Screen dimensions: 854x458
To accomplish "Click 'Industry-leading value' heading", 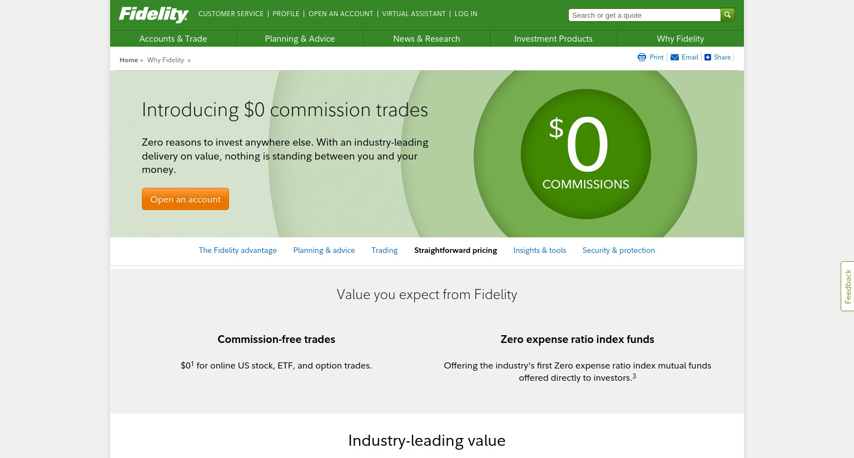I will pos(427,440).
